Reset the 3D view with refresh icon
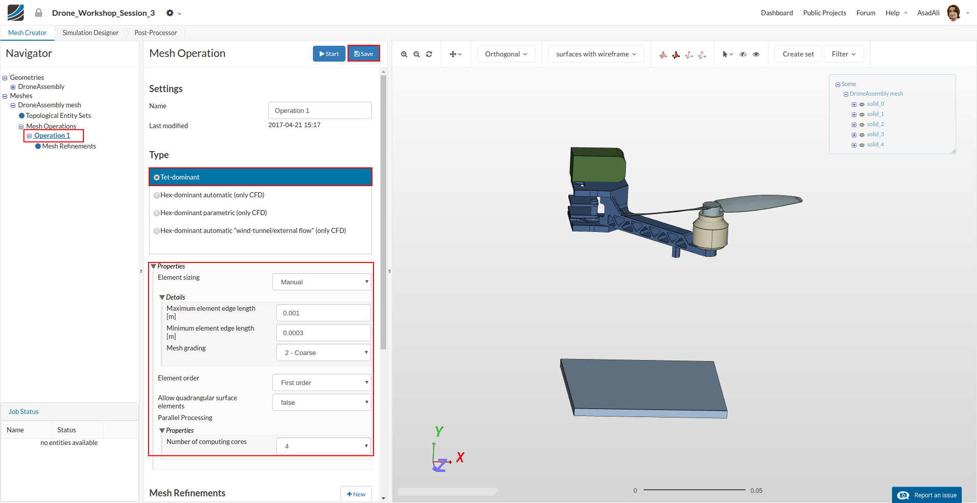The image size is (977, 503). coord(429,54)
